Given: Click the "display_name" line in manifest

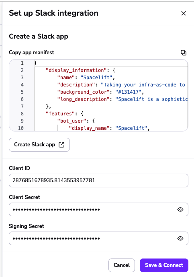Looking at the screenshot, I should [x=109, y=128].
